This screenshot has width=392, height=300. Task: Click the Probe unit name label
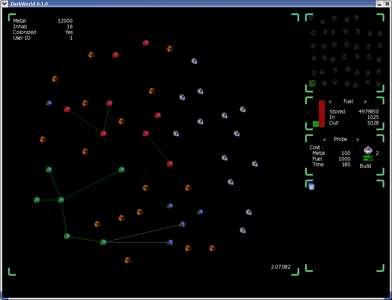pos(341,139)
